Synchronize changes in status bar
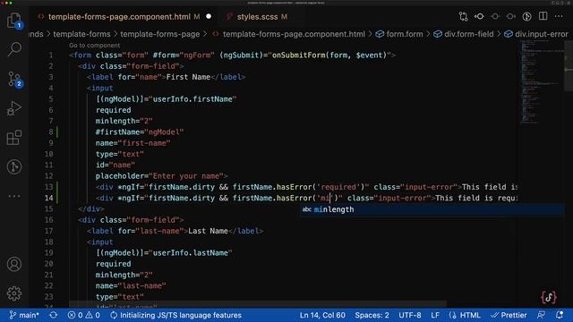Viewport: 573px width, 322px height. tap(54, 315)
